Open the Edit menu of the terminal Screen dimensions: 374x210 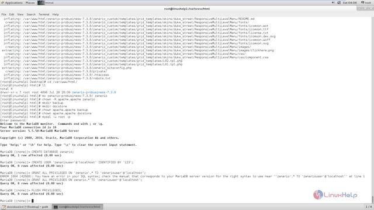[12, 15]
